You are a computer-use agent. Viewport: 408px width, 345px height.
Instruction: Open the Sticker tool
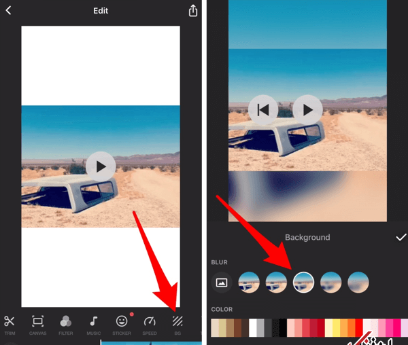tap(122, 325)
